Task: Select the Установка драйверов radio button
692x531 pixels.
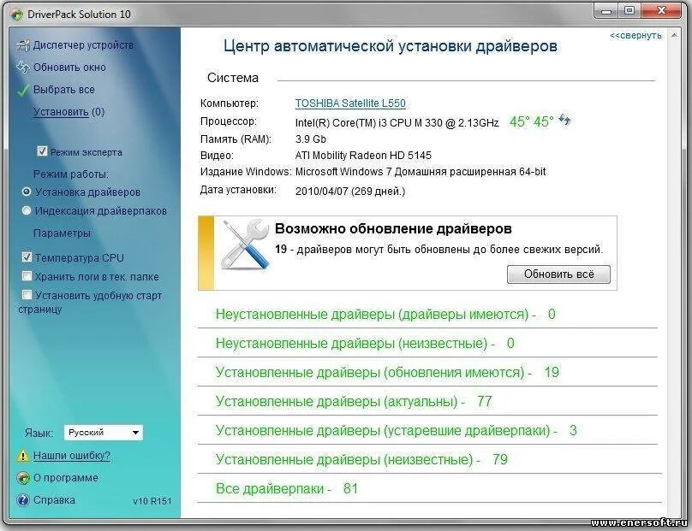Action: tap(27, 192)
